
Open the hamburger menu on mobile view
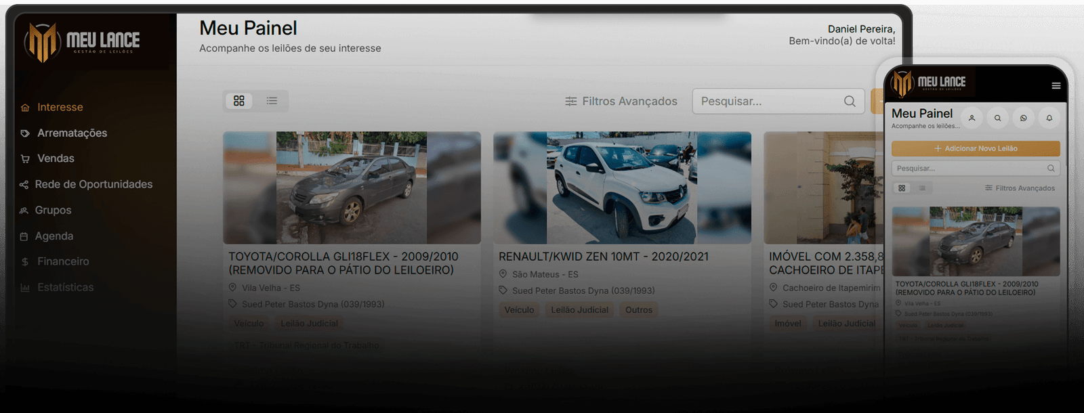(x=1056, y=86)
